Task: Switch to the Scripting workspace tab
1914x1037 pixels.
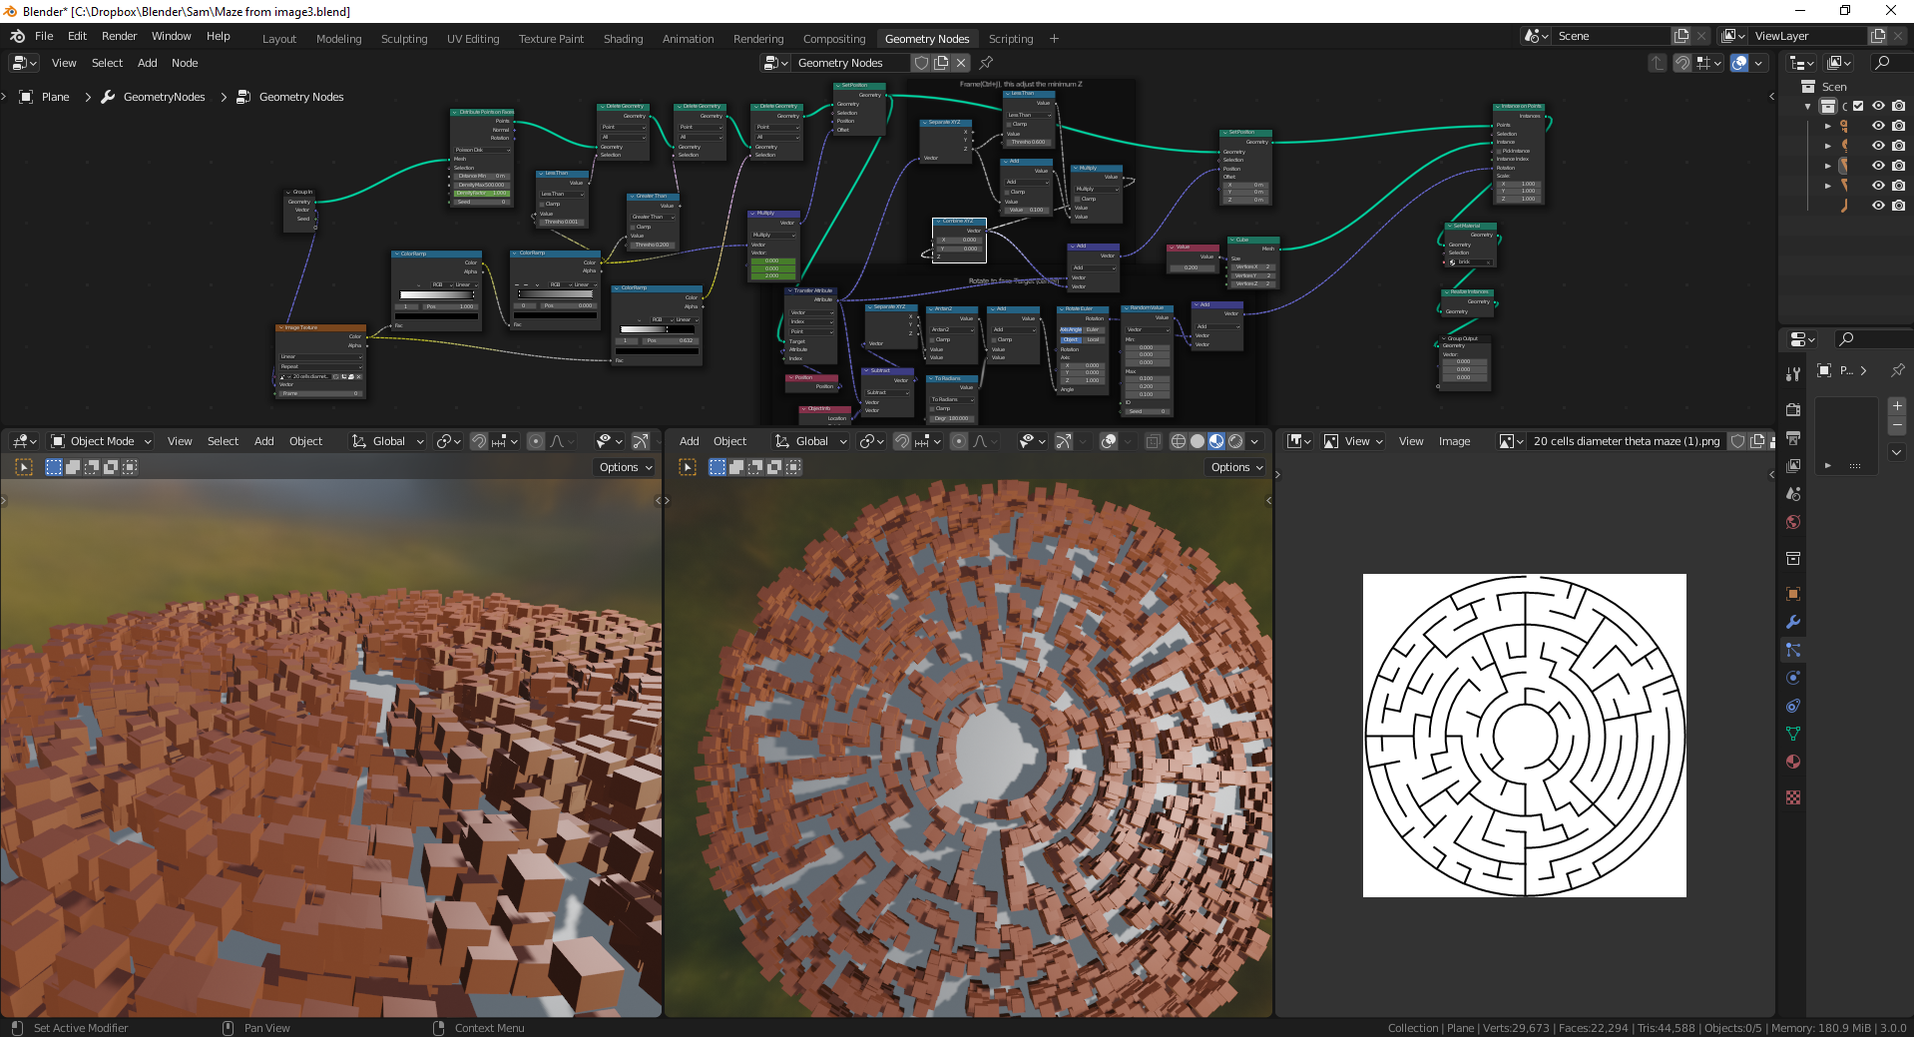Action: 1010,39
